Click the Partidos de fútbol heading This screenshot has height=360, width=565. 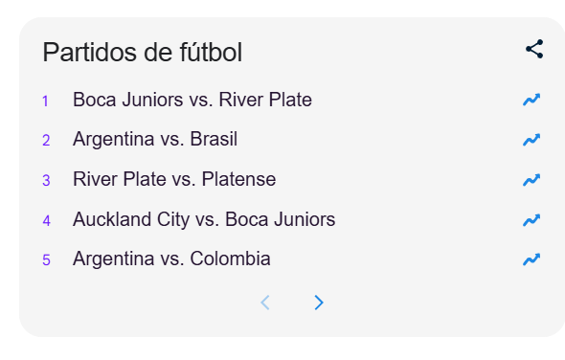tap(143, 53)
